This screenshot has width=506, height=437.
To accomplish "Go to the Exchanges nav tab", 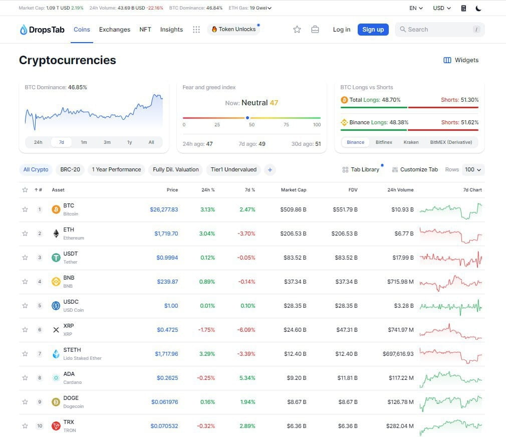I will point(115,30).
